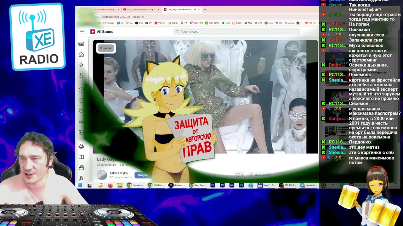Open the BOOS bookmark

coord(237,23)
